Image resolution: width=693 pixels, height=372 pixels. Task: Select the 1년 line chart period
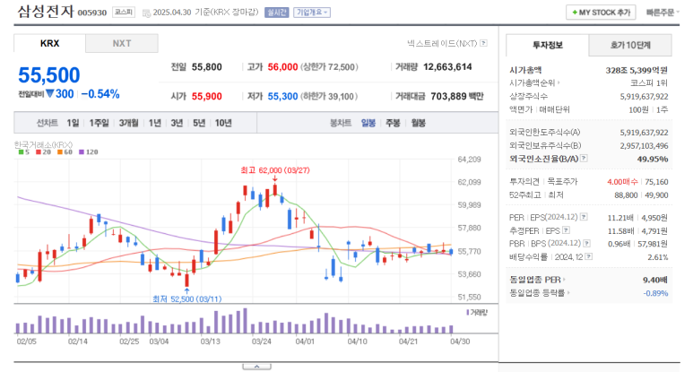(x=155, y=123)
